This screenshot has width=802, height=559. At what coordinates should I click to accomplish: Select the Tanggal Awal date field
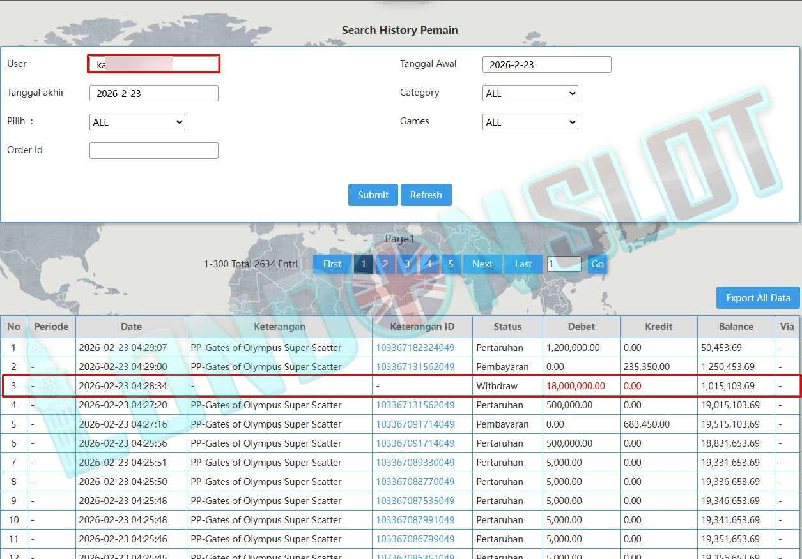click(x=546, y=64)
